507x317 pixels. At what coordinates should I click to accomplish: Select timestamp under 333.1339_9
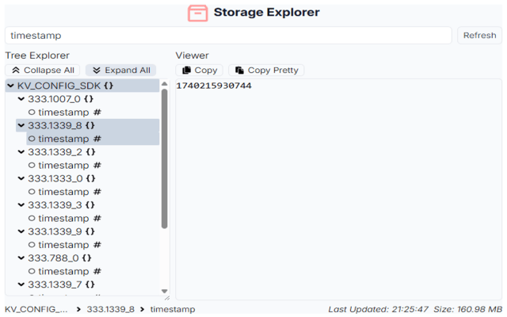click(x=63, y=245)
